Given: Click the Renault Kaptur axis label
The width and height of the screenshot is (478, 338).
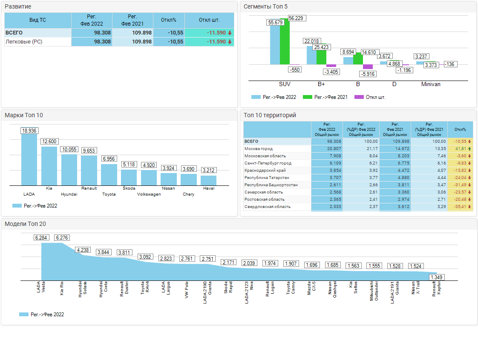Looking at the screenshot, I should (x=436, y=289).
